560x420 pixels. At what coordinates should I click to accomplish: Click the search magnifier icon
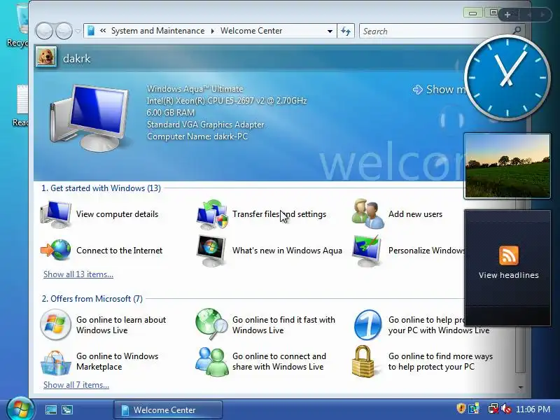pos(517,31)
